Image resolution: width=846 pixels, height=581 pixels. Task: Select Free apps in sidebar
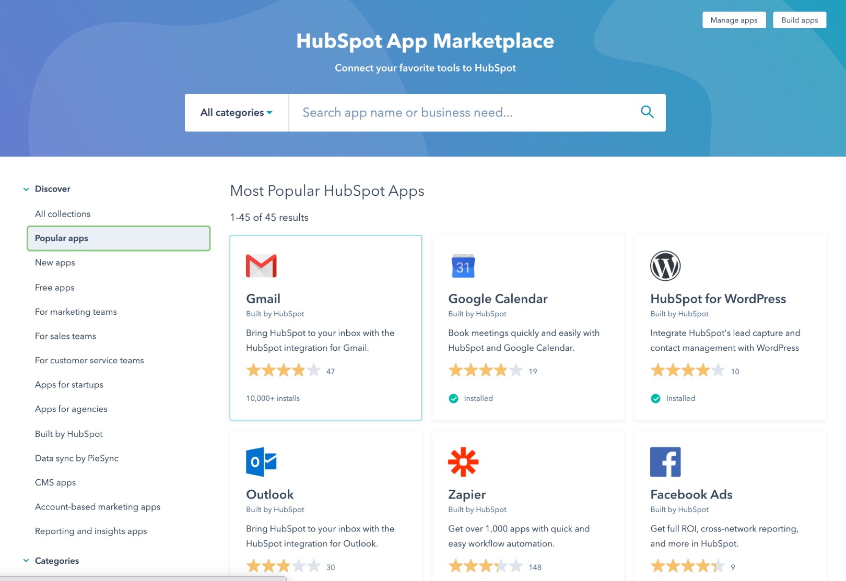coord(55,288)
